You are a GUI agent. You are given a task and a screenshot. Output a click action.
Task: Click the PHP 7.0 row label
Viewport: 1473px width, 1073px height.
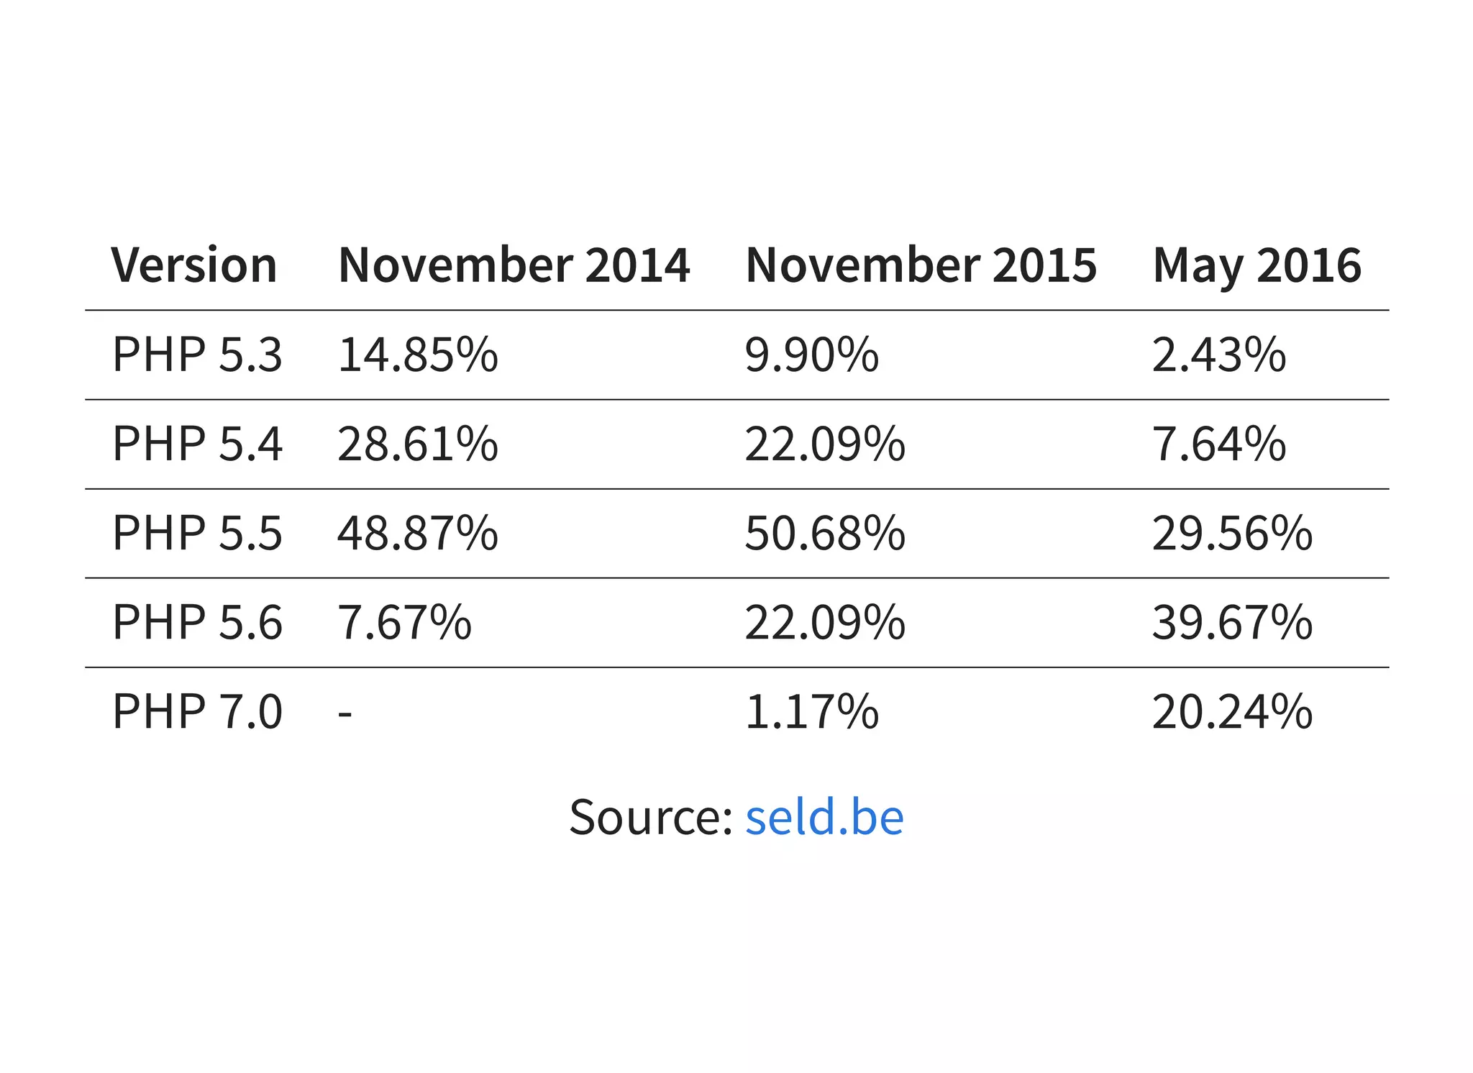pyautogui.click(x=197, y=711)
